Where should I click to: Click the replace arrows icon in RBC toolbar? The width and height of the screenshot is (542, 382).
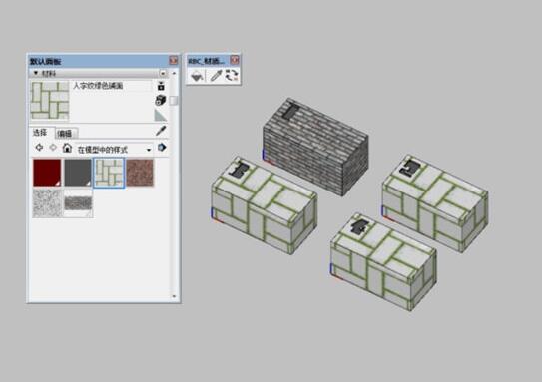pyautogui.click(x=232, y=75)
